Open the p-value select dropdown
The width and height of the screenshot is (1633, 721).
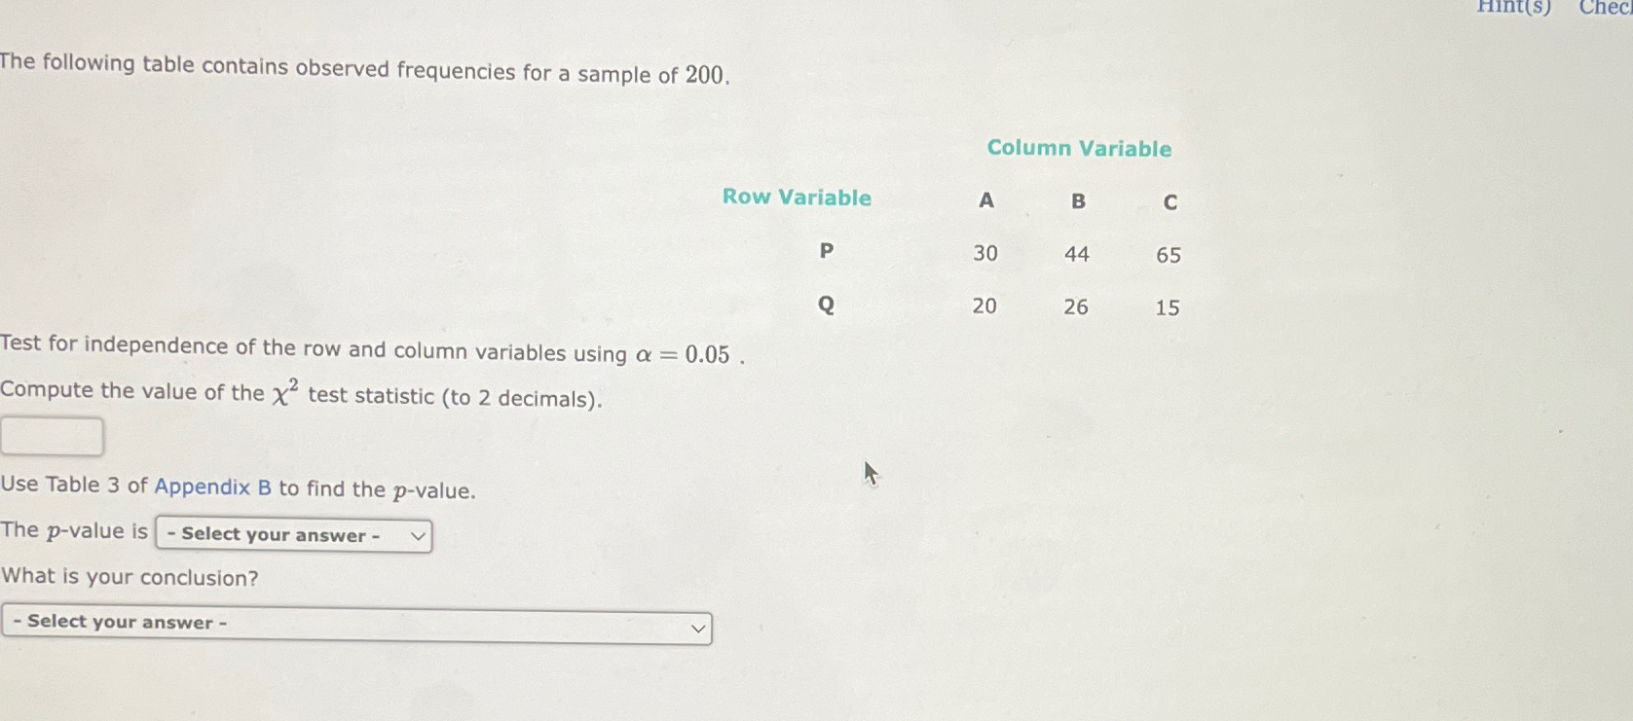pos(292,535)
